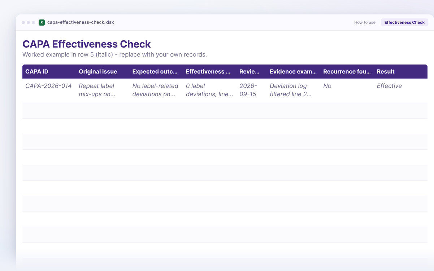Click the Worked example instruction subtitle

point(114,55)
